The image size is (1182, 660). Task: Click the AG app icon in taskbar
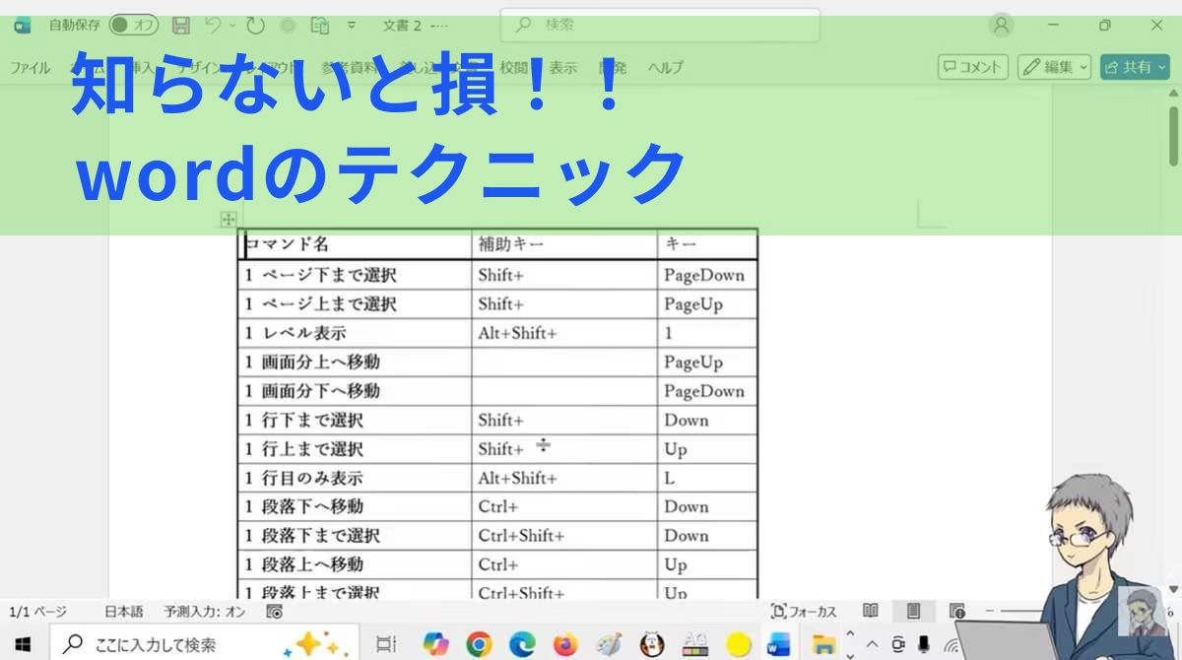(695, 644)
